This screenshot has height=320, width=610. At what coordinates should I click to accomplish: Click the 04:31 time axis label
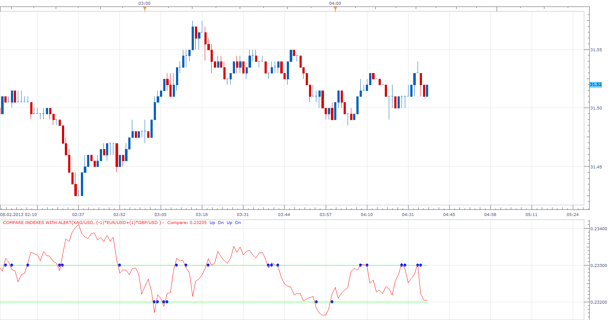pyautogui.click(x=408, y=215)
